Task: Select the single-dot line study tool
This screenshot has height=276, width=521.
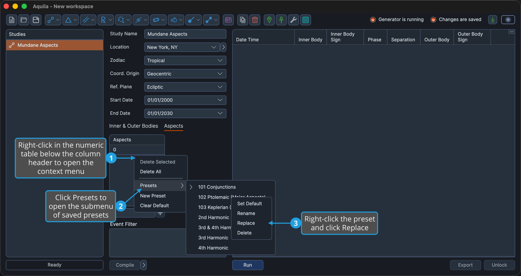Action: [194, 20]
